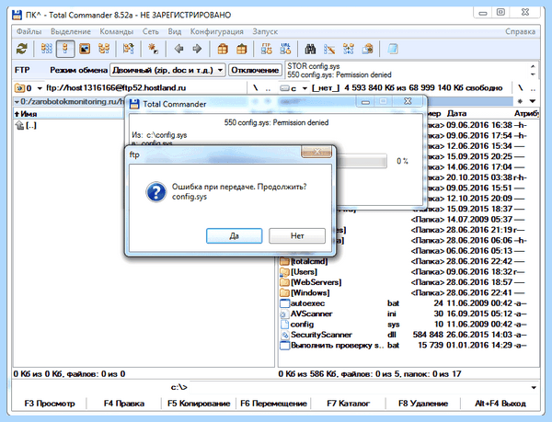
Task: Expand the left panel path history arrow
Action: (17, 102)
